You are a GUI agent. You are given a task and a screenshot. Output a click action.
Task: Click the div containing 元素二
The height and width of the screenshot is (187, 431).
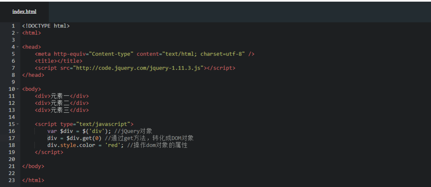pos(62,103)
